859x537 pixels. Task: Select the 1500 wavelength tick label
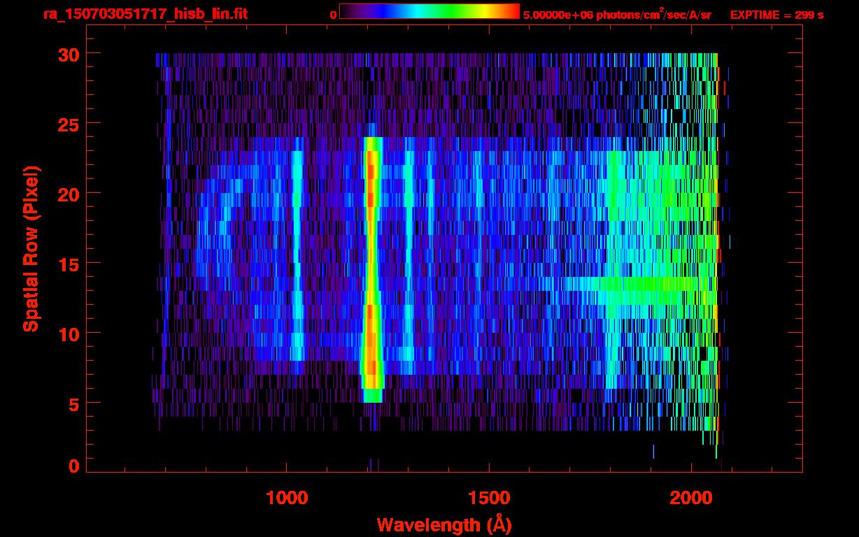pyautogui.click(x=489, y=498)
